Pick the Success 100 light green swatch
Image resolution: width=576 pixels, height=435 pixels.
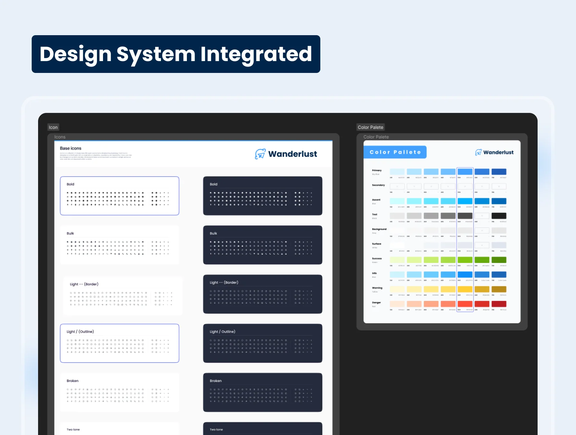click(x=397, y=260)
